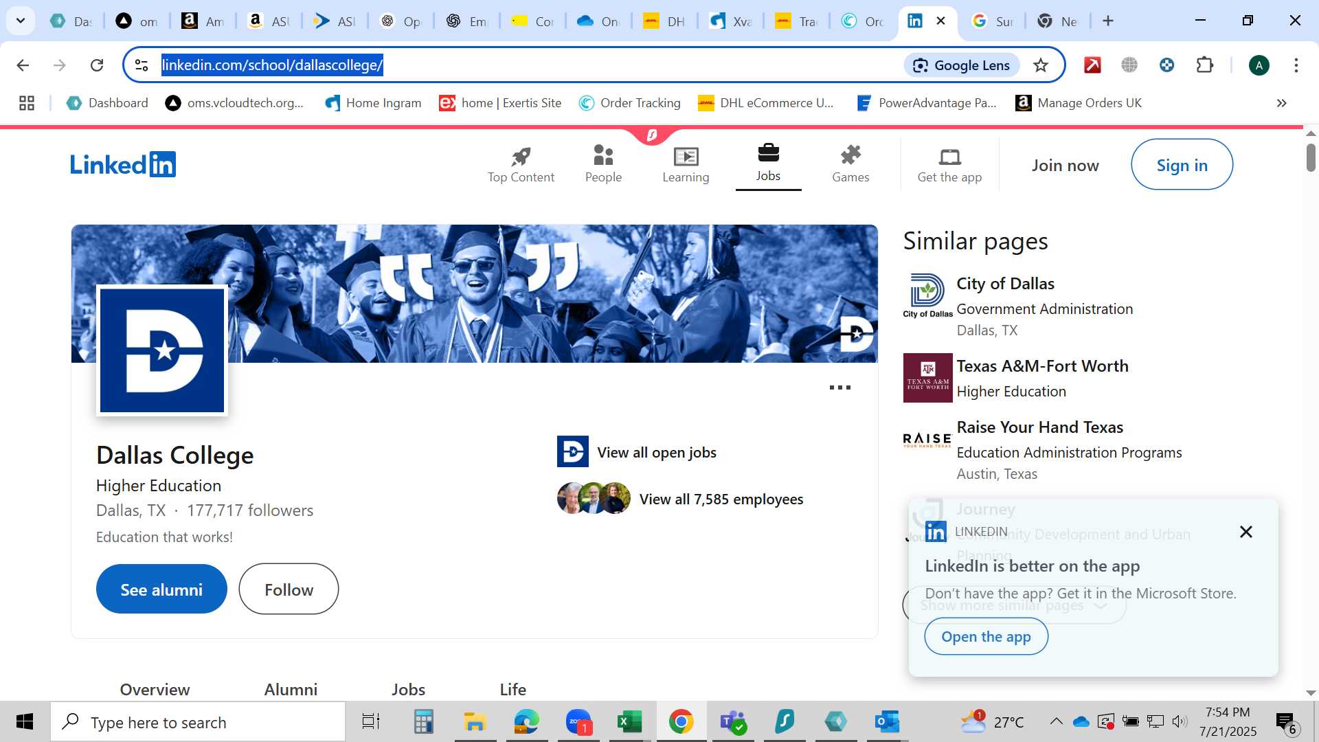Viewport: 1319px width, 742px height.
Task: Open Excel from taskbar
Action: [x=629, y=722]
